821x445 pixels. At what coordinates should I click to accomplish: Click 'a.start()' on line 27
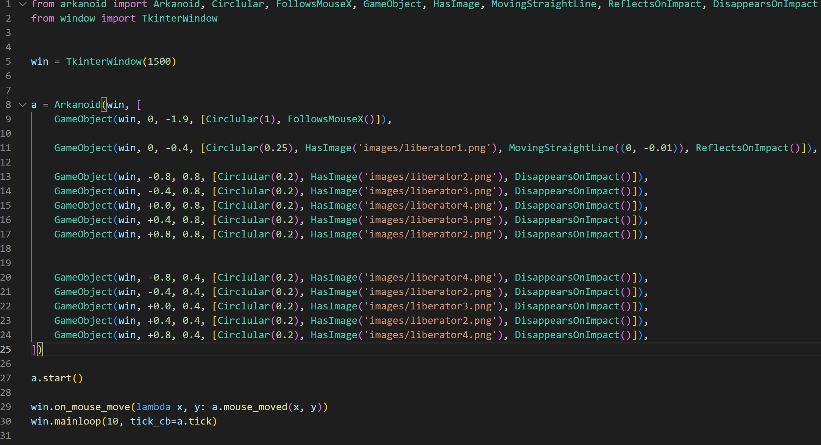coord(57,378)
